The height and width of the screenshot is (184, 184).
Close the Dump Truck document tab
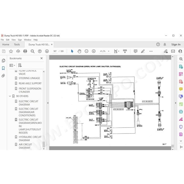coord(52,45)
